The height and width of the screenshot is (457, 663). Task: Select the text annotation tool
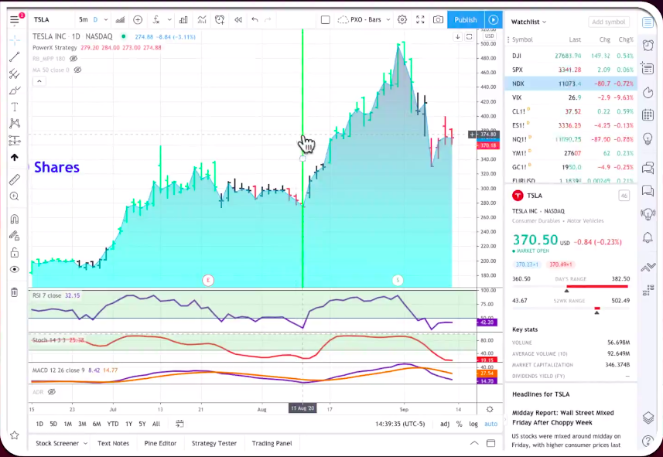[x=15, y=107]
